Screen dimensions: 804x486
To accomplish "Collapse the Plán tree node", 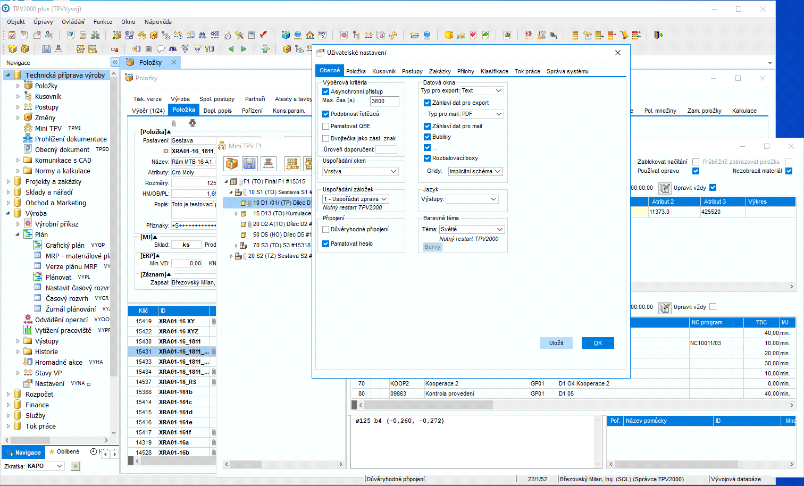I will 18,234.
